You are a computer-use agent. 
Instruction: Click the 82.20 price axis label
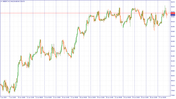click(173, 51)
